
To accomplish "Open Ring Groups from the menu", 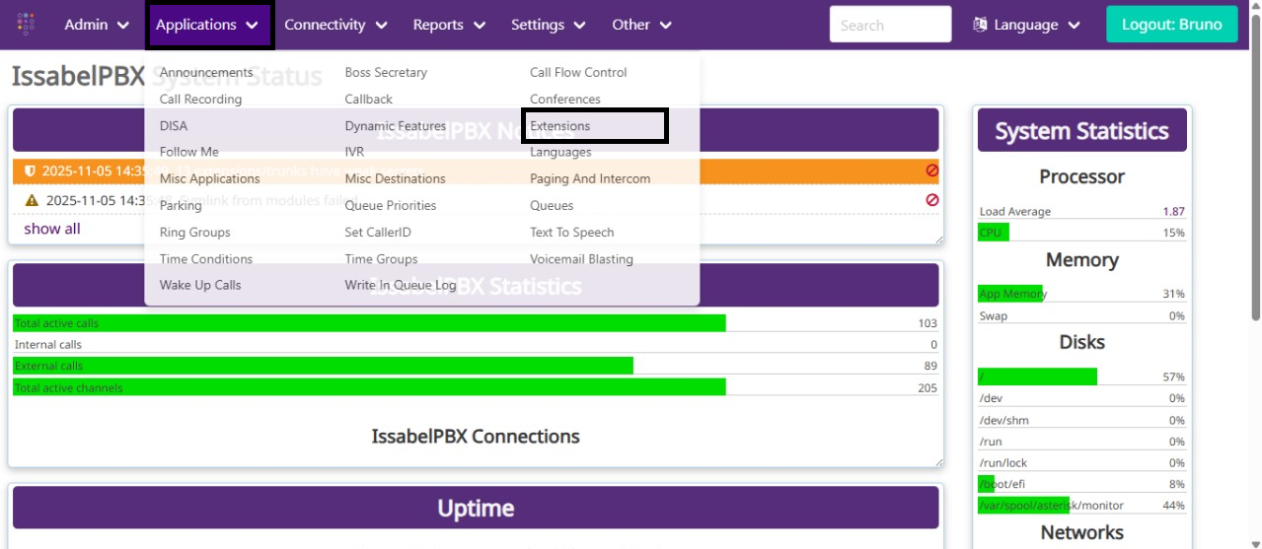I will [195, 233].
